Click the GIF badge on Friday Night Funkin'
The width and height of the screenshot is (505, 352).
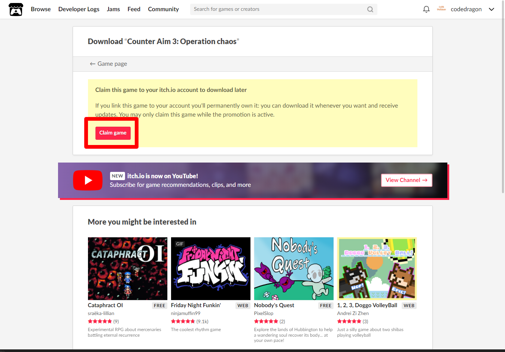click(180, 244)
